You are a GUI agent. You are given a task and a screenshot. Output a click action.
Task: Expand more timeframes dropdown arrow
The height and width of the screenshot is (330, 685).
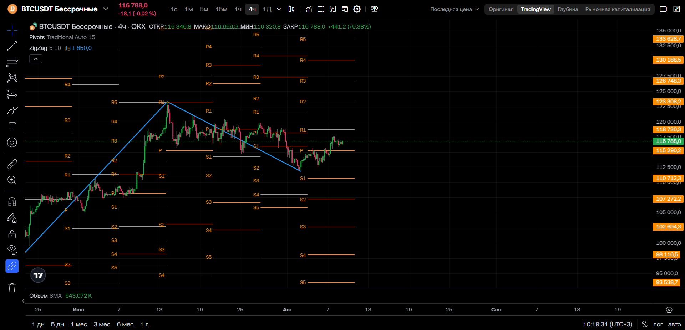[x=279, y=9]
